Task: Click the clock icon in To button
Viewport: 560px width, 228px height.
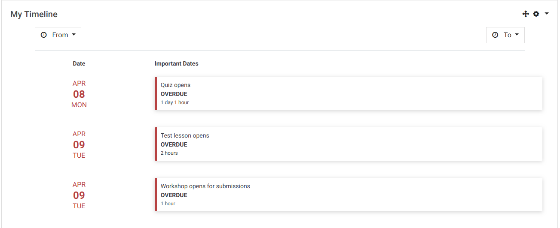Action: 495,35
